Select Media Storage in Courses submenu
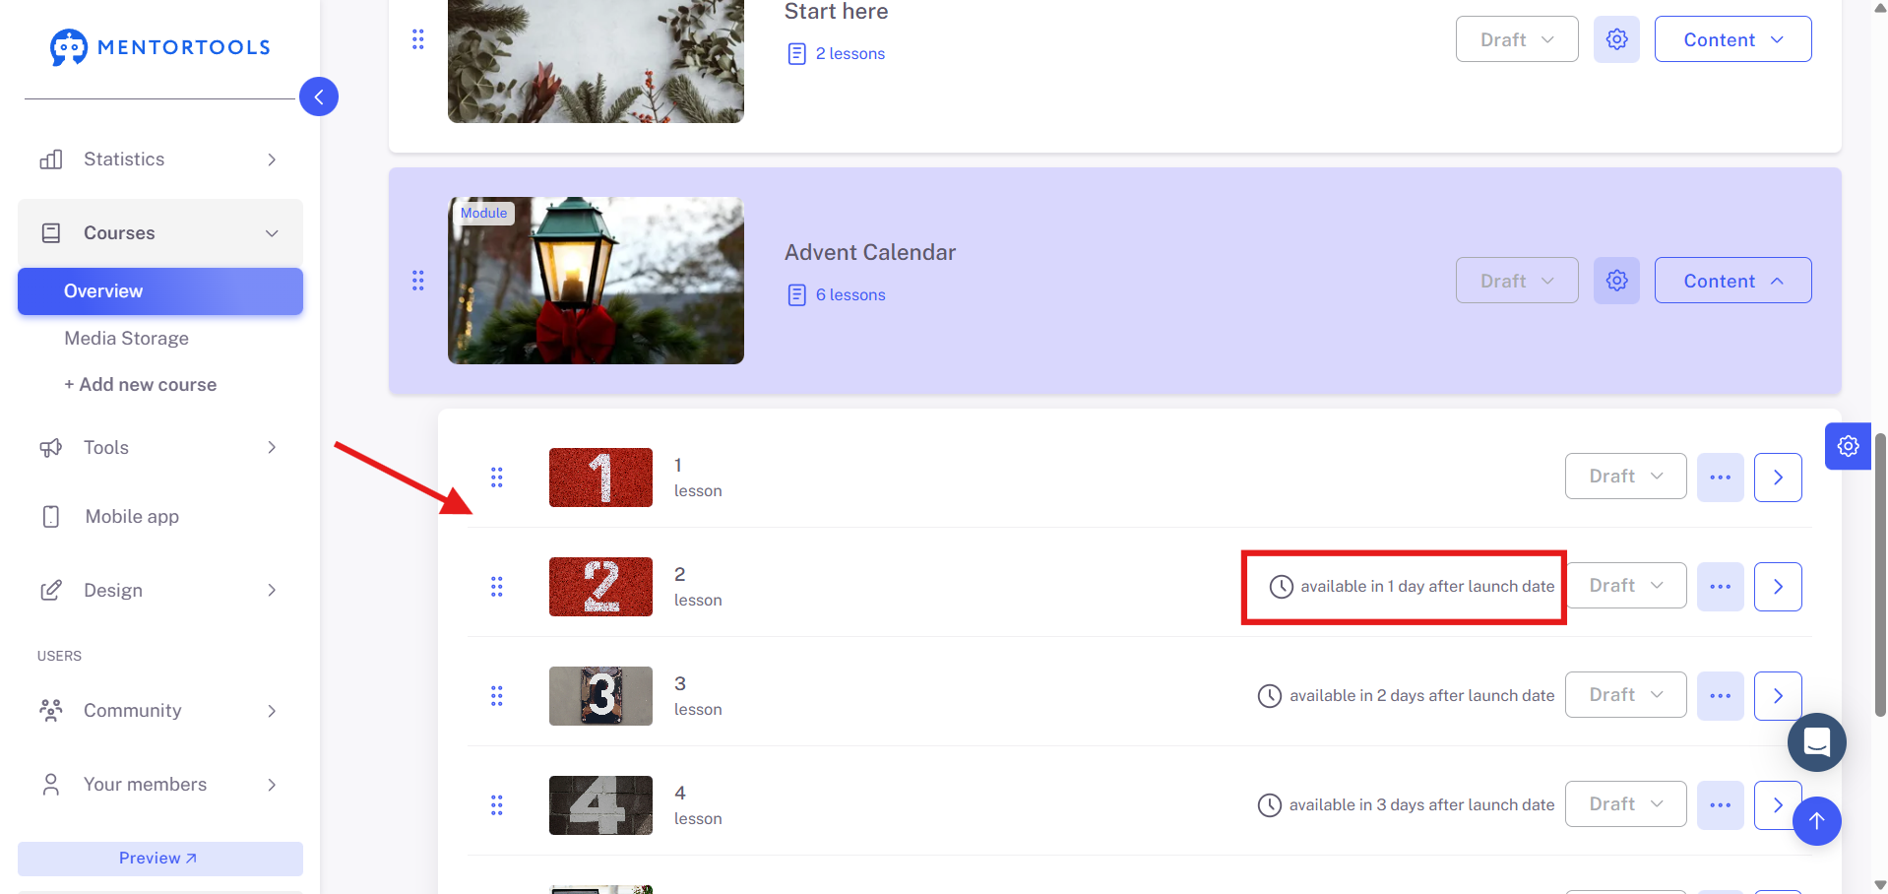This screenshot has width=1888, height=894. click(126, 338)
